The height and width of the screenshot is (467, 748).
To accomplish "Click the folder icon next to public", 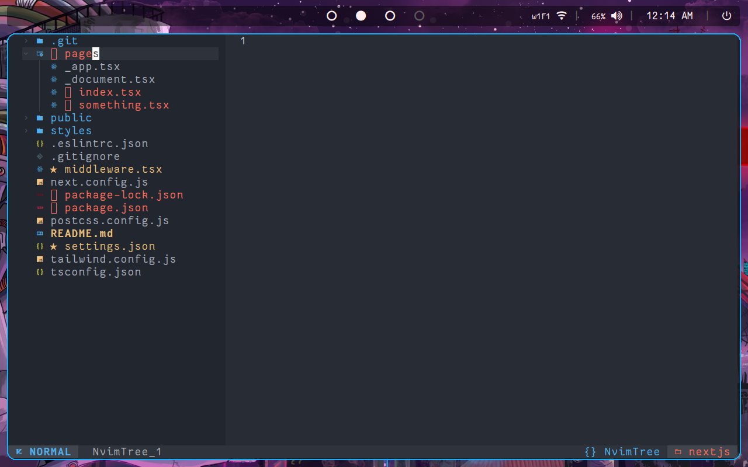I will pos(39,117).
